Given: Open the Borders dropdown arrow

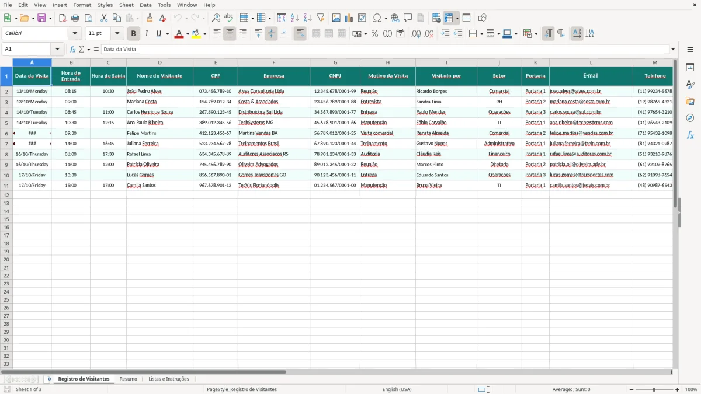Looking at the screenshot, I should 481,34.
